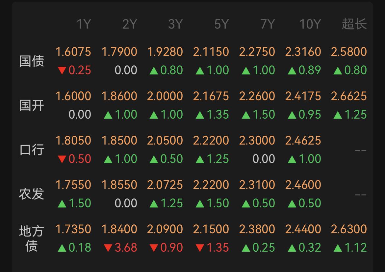Open the 农发 row label
Screen dimensions: 385x272
32,194
